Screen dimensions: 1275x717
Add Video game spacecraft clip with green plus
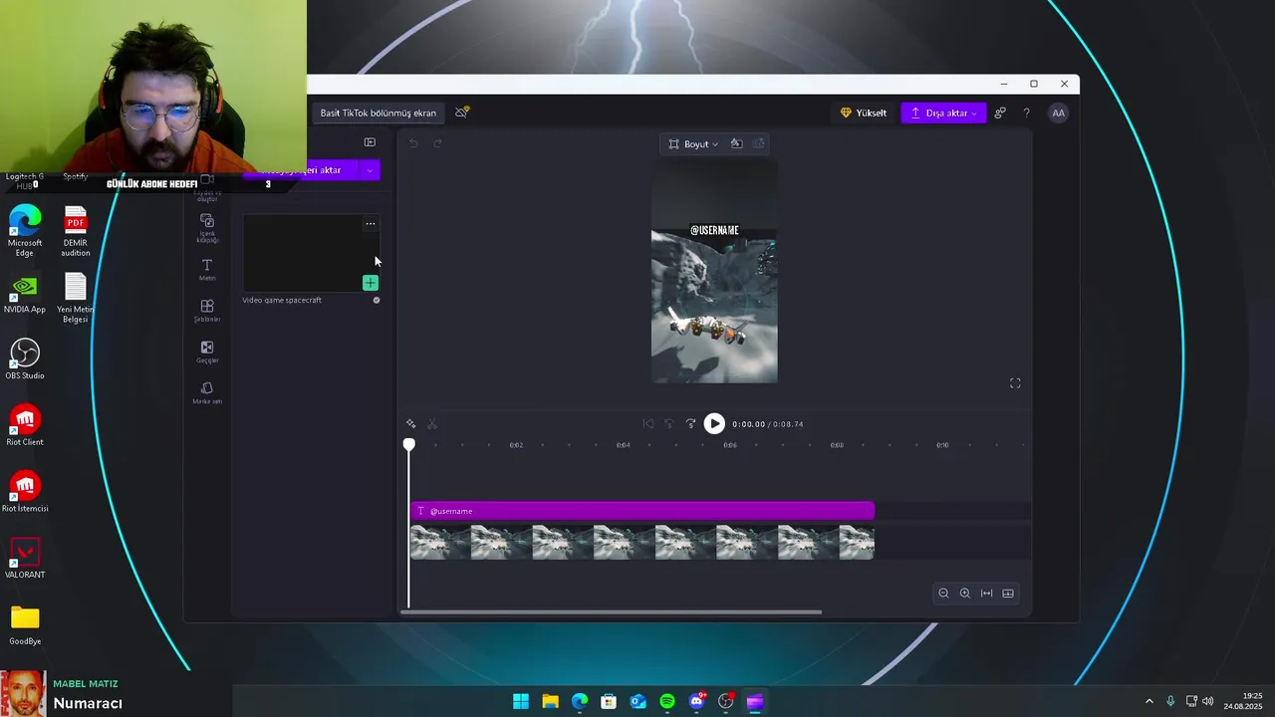pyautogui.click(x=371, y=283)
